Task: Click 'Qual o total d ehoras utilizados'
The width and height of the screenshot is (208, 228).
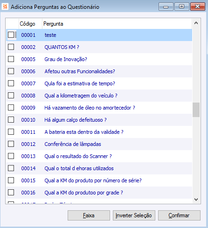Action: (x=79, y=168)
